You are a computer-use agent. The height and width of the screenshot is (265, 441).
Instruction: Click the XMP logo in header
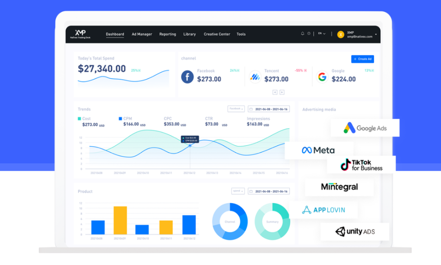80,33
